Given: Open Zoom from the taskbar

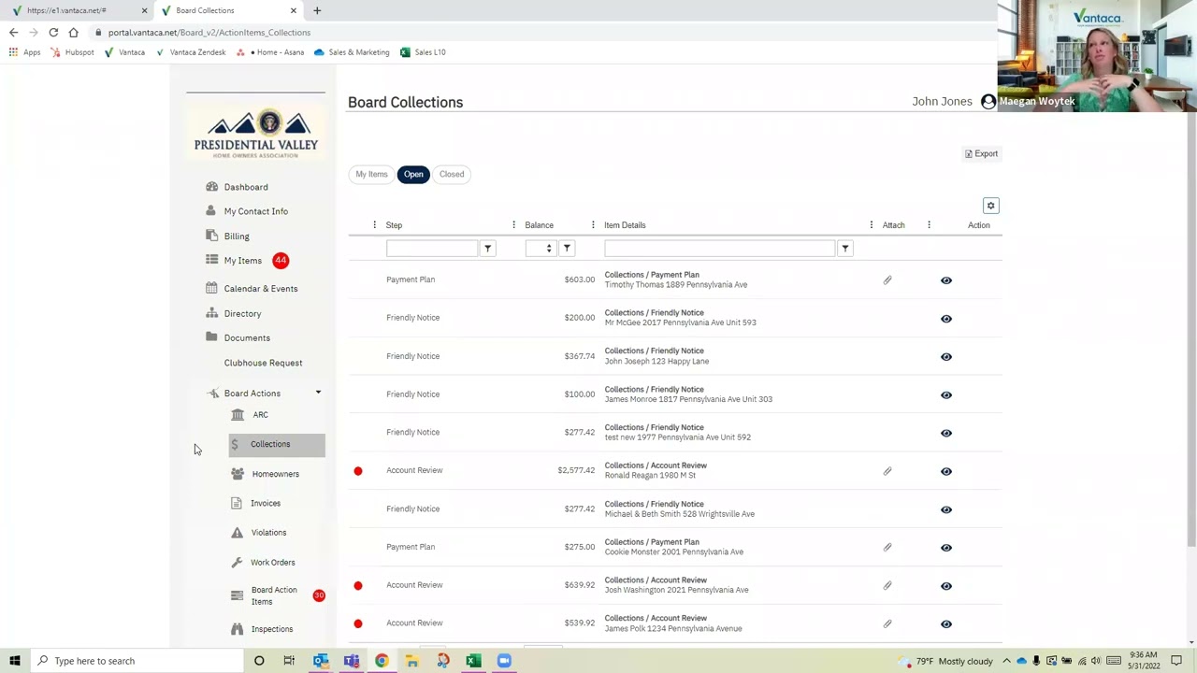Looking at the screenshot, I should pyautogui.click(x=504, y=661).
